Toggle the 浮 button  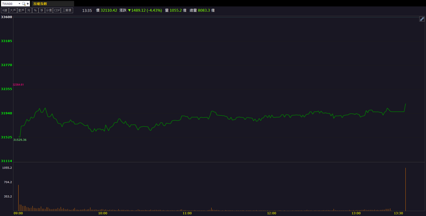42,10
